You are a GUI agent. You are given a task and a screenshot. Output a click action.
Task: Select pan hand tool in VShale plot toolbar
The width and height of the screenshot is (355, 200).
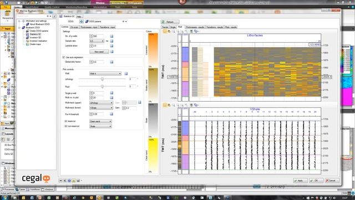click(x=169, y=105)
